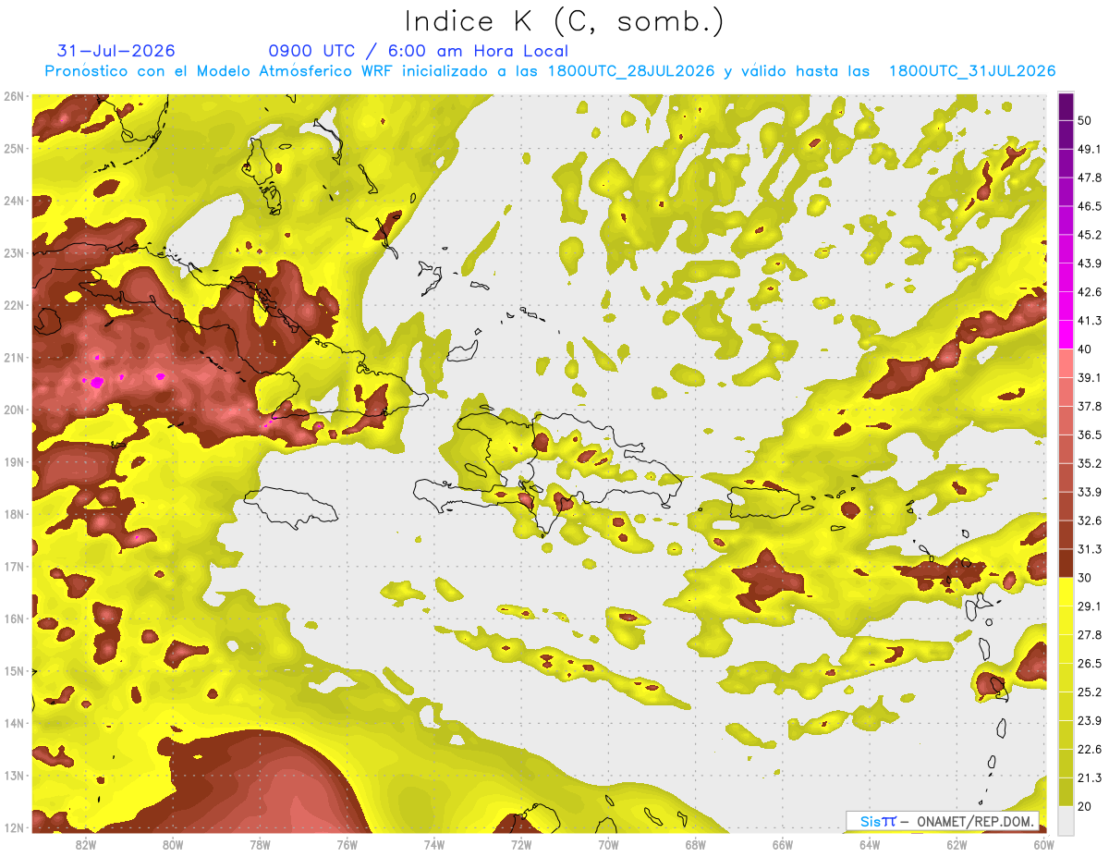Click the '78W' longitude label
Viewport: 1109px width, 857px height.
(260, 845)
